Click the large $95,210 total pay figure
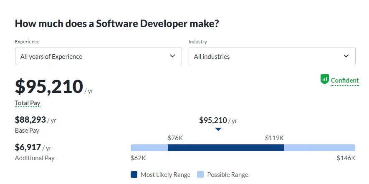Viewport: 369px width, 184px height. [x=49, y=86]
